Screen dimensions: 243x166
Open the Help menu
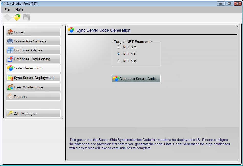pyautogui.click(x=19, y=10)
